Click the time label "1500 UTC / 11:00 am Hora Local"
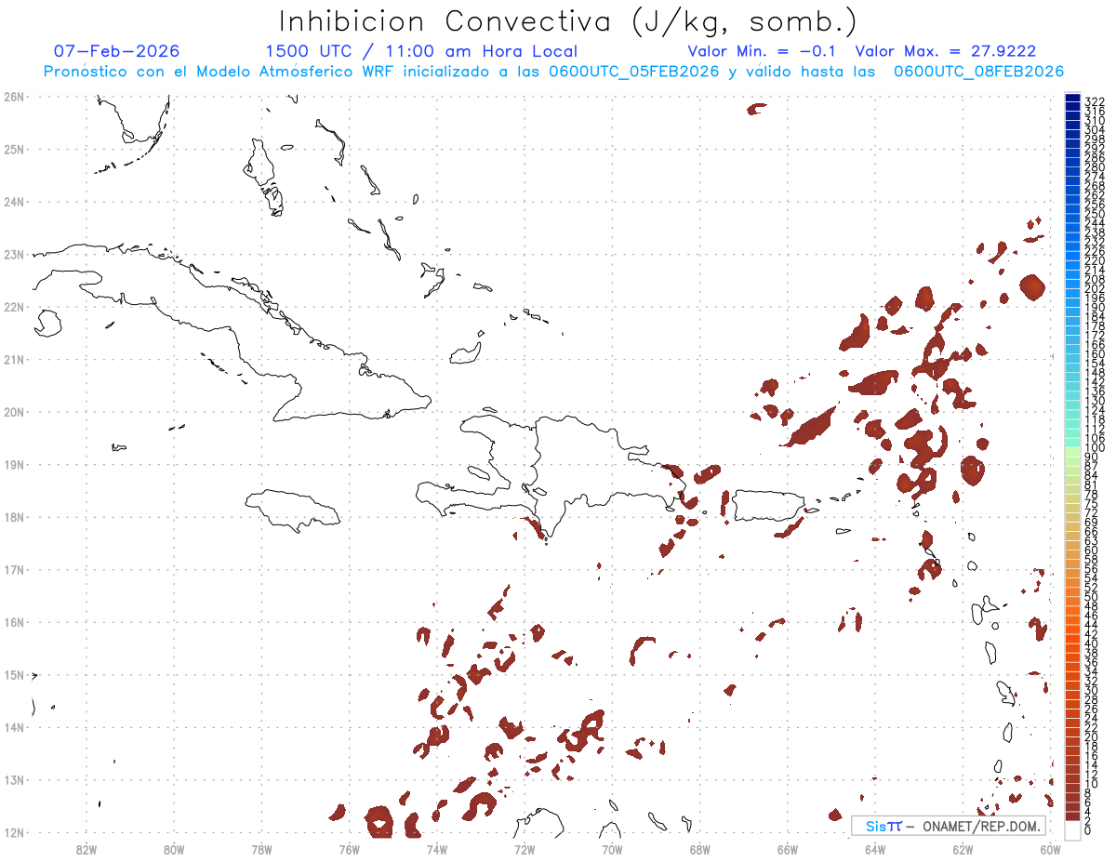 tap(421, 51)
